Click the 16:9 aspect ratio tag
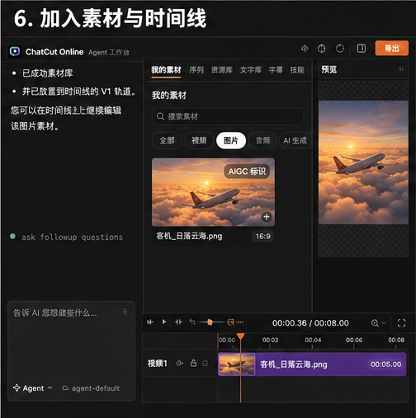The height and width of the screenshot is (418, 416). pyautogui.click(x=262, y=236)
